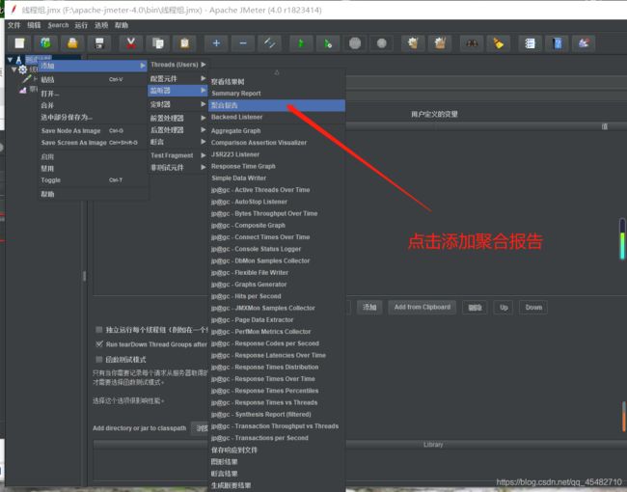The height and width of the screenshot is (492, 627).
Task: Click the Stop test toolbar icon
Action: (355, 43)
